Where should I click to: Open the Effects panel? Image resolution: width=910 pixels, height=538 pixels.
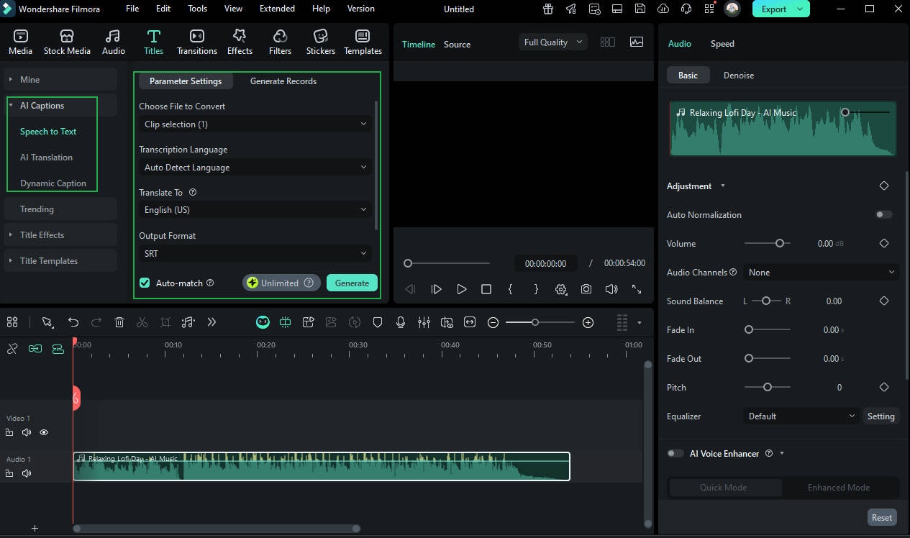(x=240, y=40)
